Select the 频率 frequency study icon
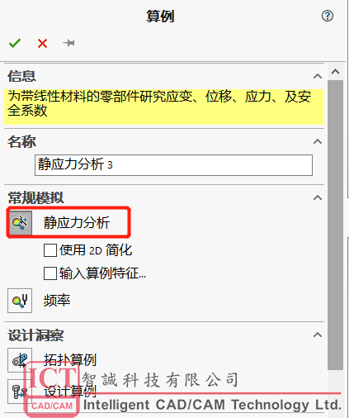Image resolution: width=349 pixels, height=418 pixels. (20, 301)
